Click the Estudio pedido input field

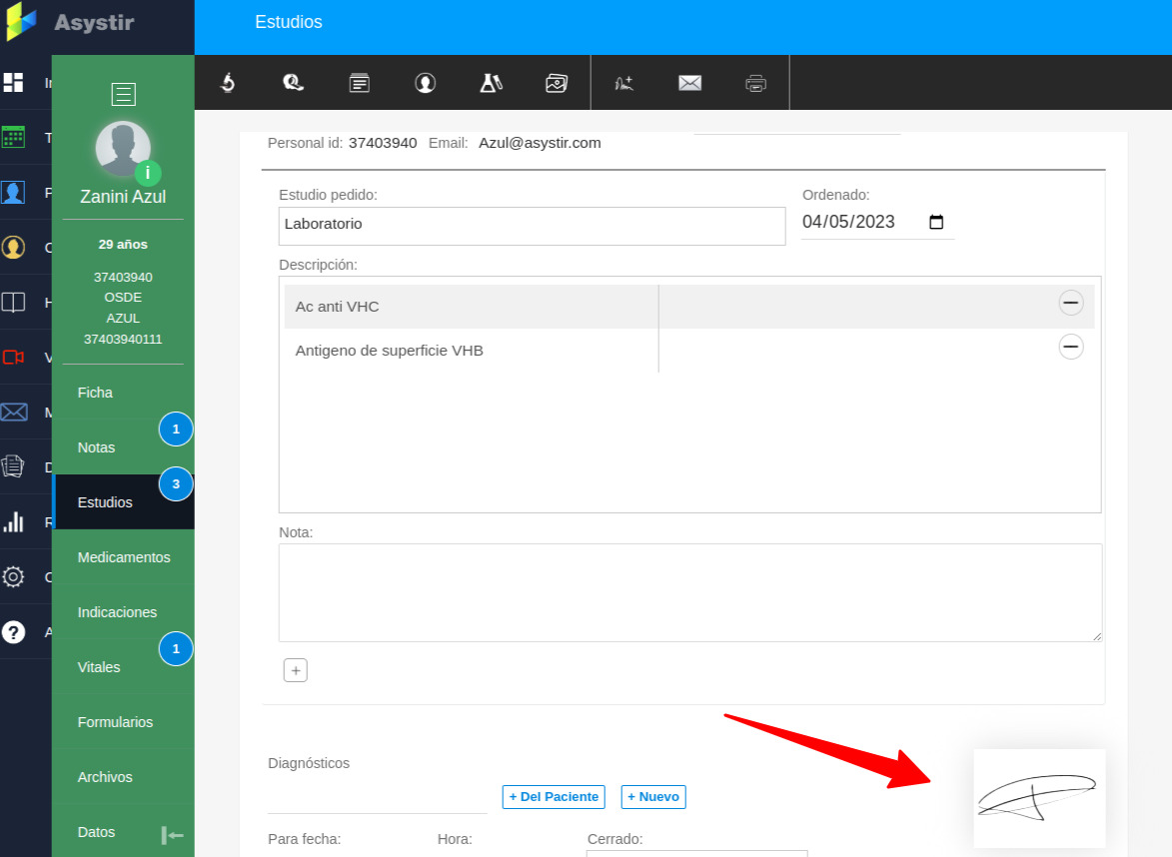(x=532, y=226)
